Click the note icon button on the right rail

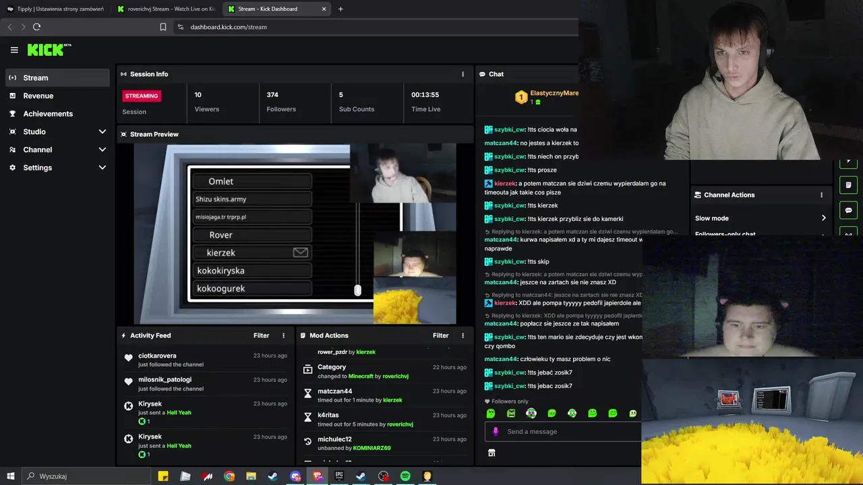pos(848,185)
